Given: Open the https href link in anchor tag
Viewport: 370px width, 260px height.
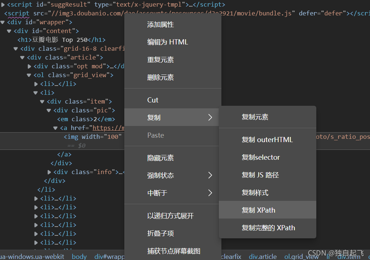Looking at the screenshot, I should (108, 128).
